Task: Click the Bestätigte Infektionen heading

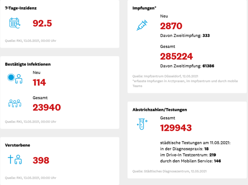Action: 28,64
